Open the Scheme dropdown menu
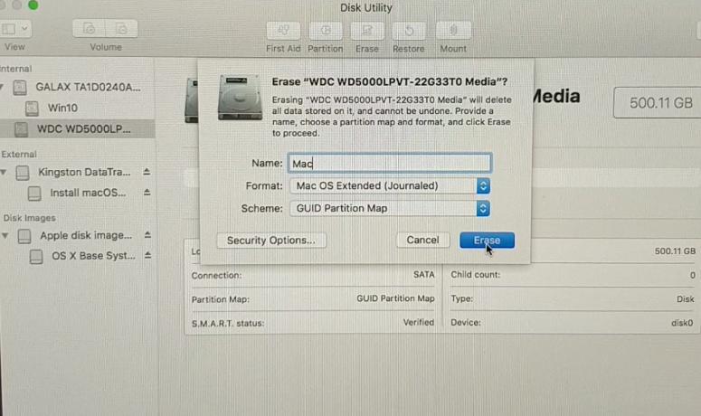The image size is (701, 416). point(390,208)
